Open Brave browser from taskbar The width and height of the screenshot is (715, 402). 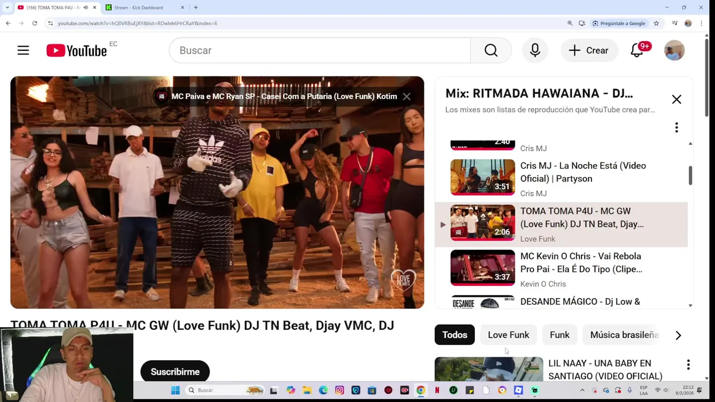(x=502, y=390)
